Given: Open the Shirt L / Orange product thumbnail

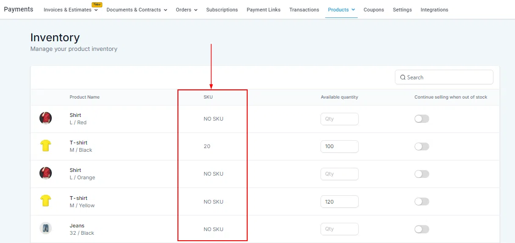Looking at the screenshot, I should click(46, 173).
